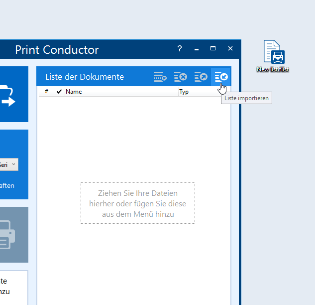Click the # column header

[x=46, y=92]
